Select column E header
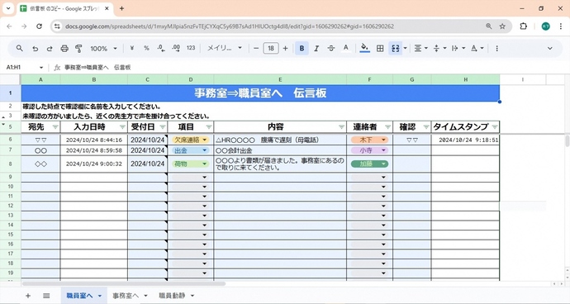 tap(280, 79)
